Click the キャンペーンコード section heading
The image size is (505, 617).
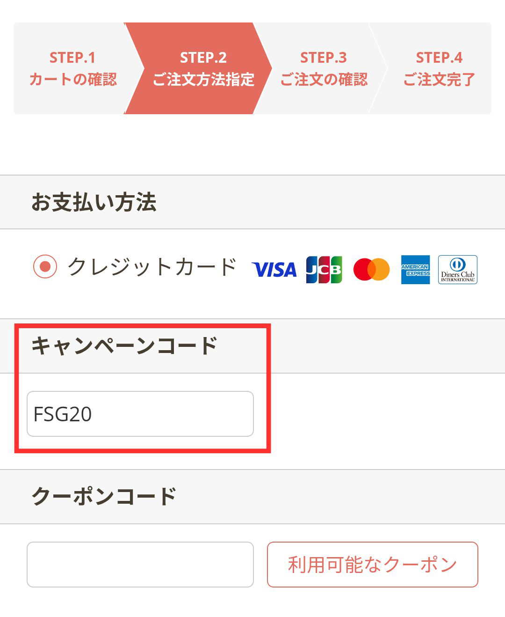(124, 346)
